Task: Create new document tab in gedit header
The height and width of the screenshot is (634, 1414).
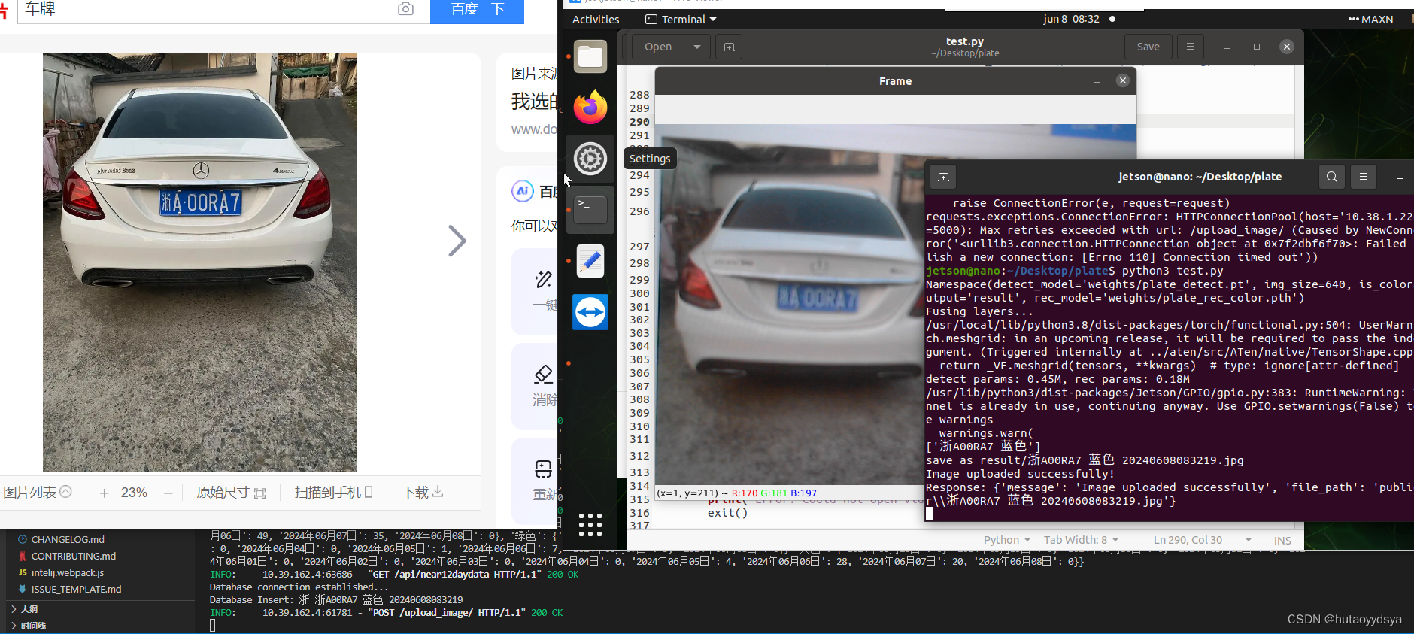Action: coord(729,47)
